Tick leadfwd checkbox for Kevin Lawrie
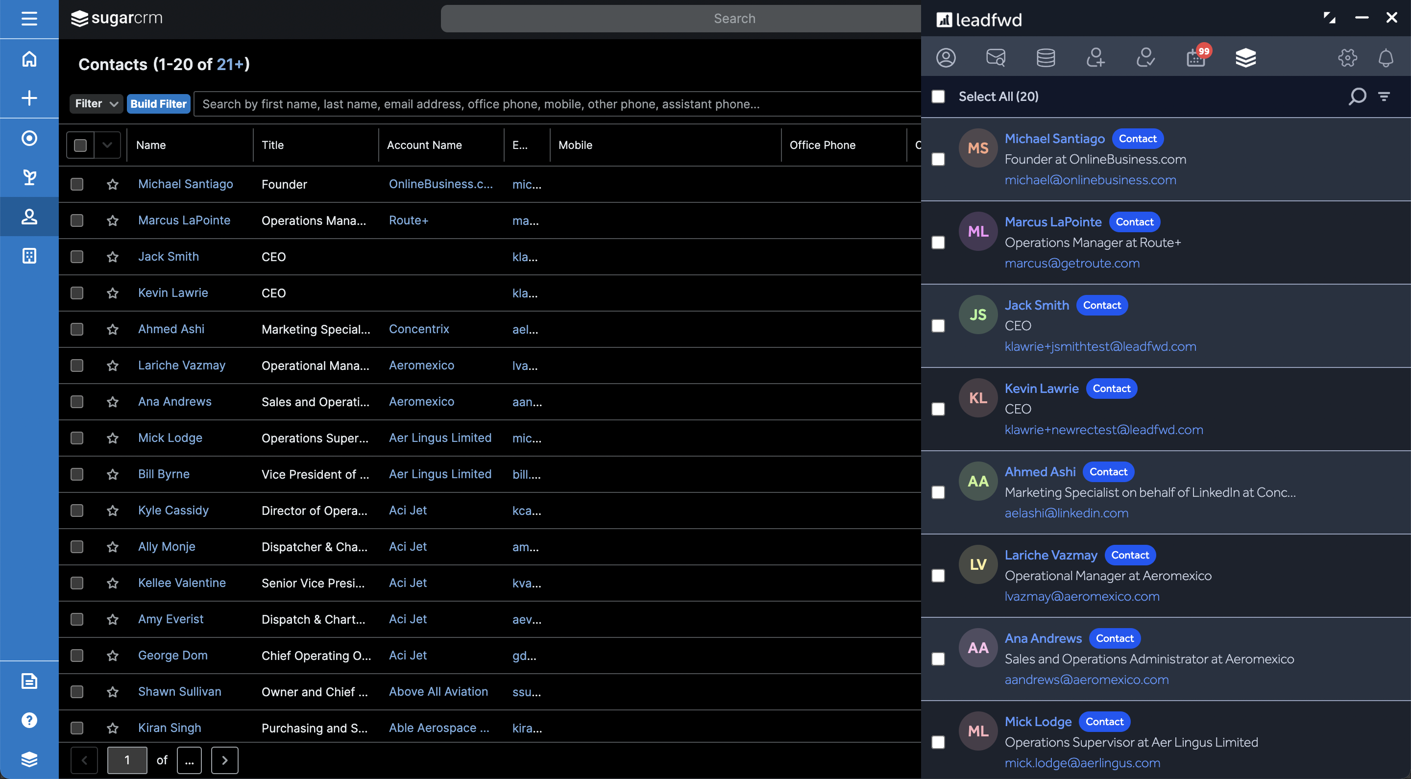1411x779 pixels. 938,409
